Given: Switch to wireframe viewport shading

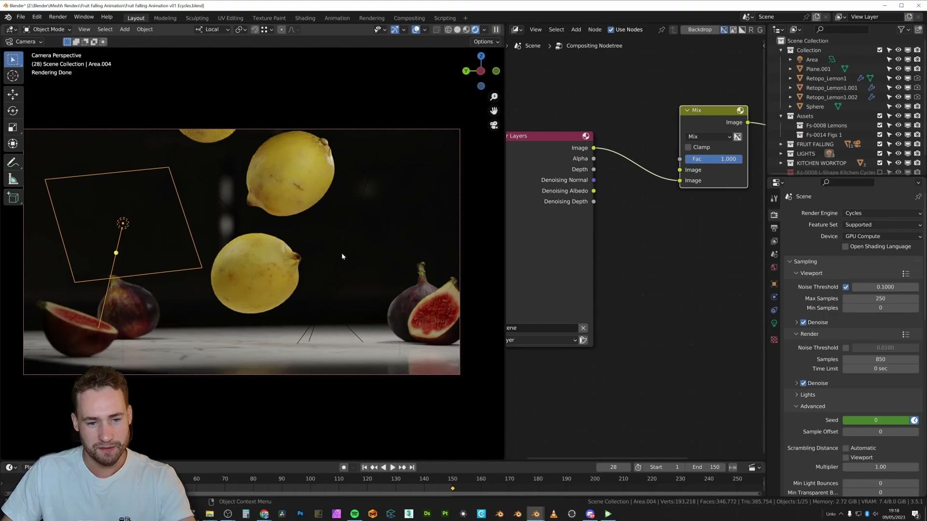Looking at the screenshot, I should [448, 29].
